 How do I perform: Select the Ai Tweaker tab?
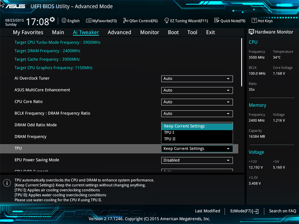[x=86, y=32]
